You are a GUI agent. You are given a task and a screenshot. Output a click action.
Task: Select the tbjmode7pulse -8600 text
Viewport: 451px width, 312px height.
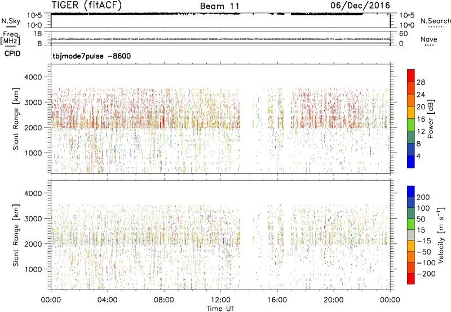pos(92,56)
